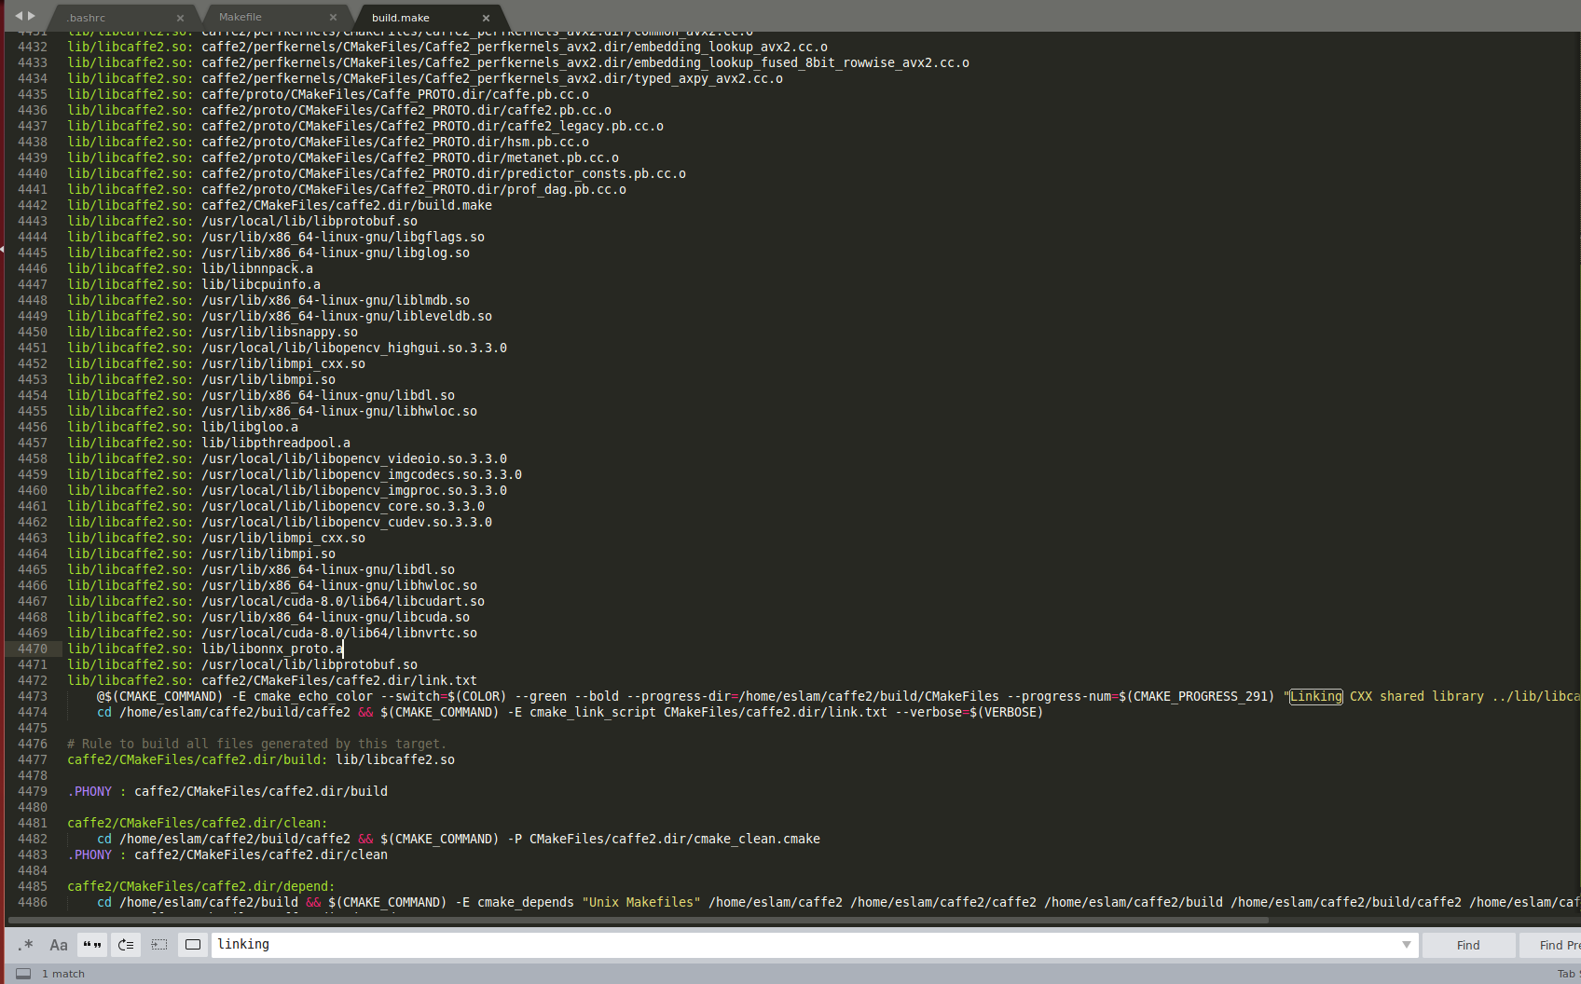
Task: Select the build.make tab
Action: click(x=401, y=17)
